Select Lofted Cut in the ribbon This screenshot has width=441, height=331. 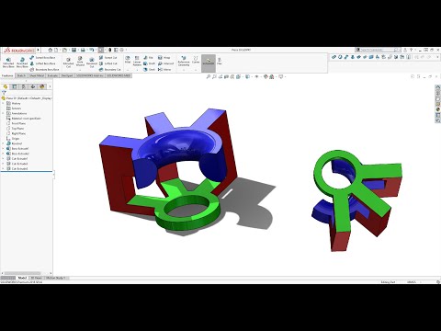[108, 63]
